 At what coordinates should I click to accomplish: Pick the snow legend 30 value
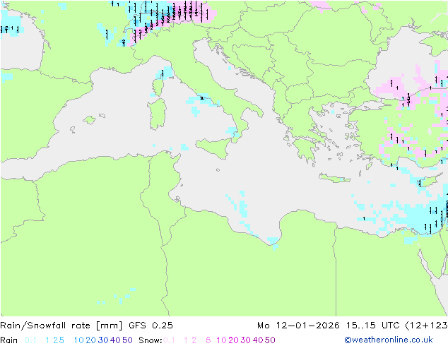246,340
